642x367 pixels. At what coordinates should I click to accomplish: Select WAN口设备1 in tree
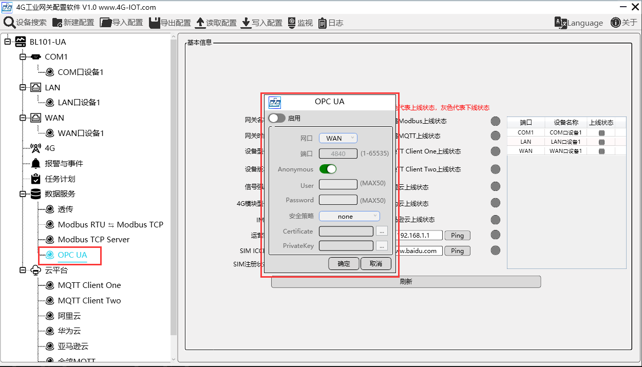(x=81, y=133)
